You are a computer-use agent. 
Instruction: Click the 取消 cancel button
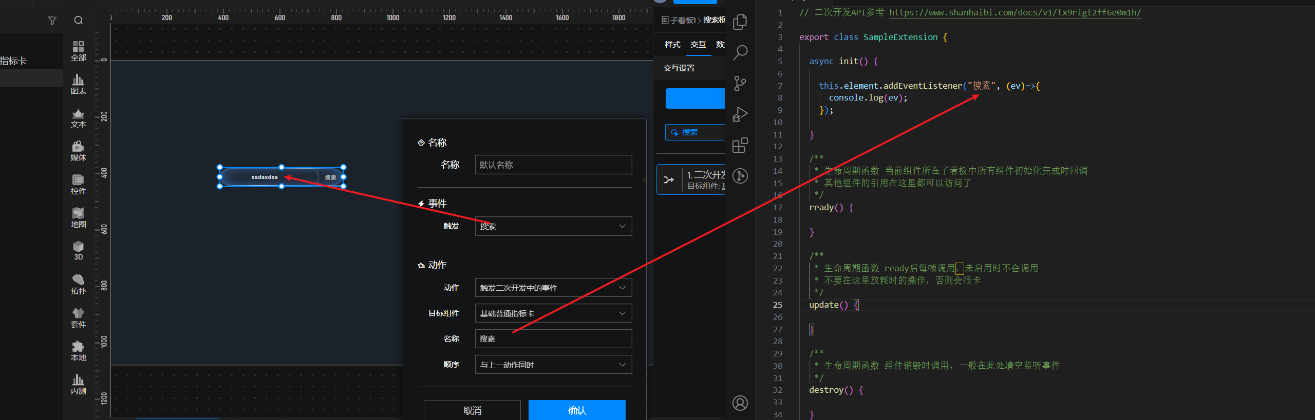472,410
